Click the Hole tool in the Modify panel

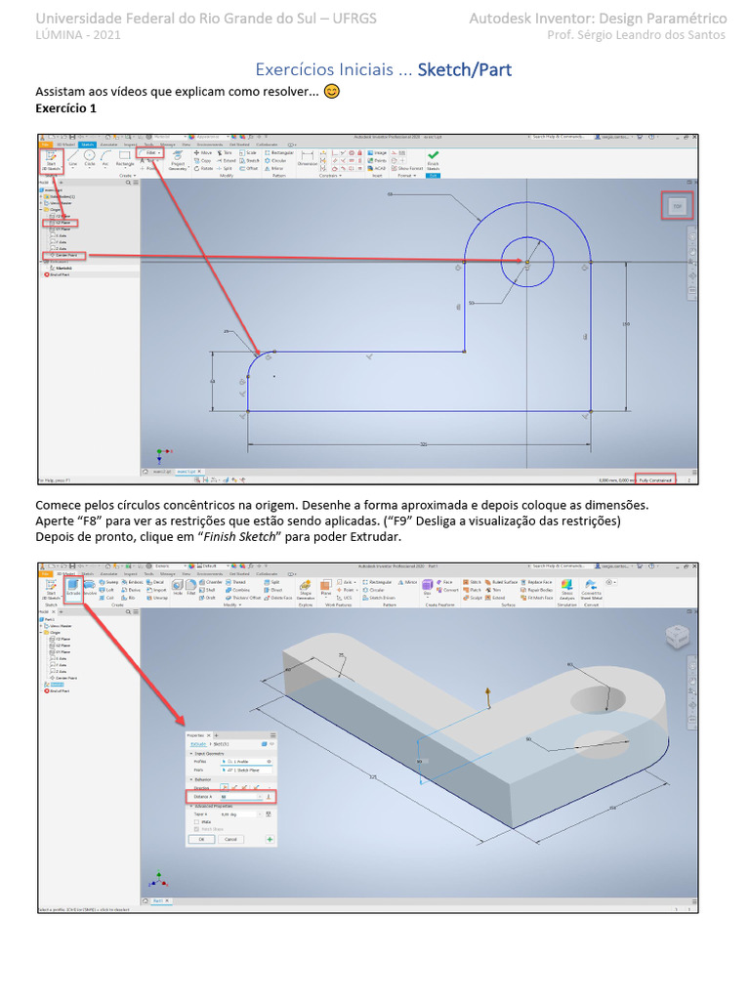(178, 587)
